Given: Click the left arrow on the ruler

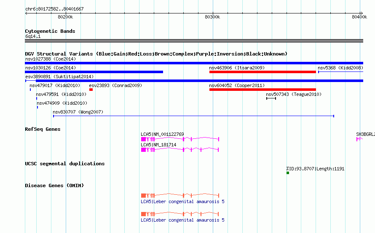Looking at the screenshot, I should coord(26,13).
